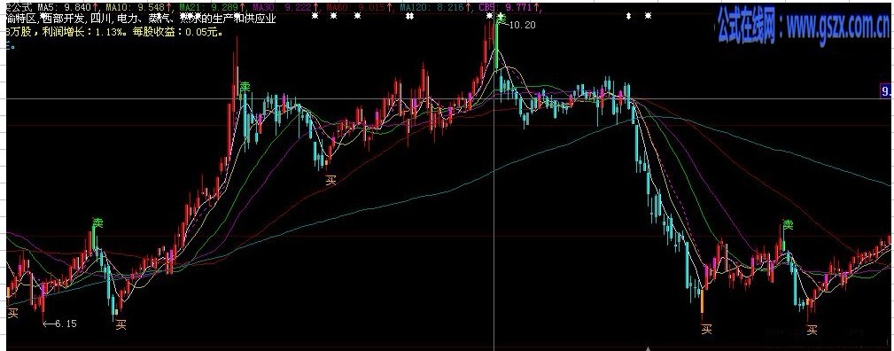Viewport: 894px width, 351px height.
Task: Click the 6.15 low price arrow annotation
Action: click(60, 324)
